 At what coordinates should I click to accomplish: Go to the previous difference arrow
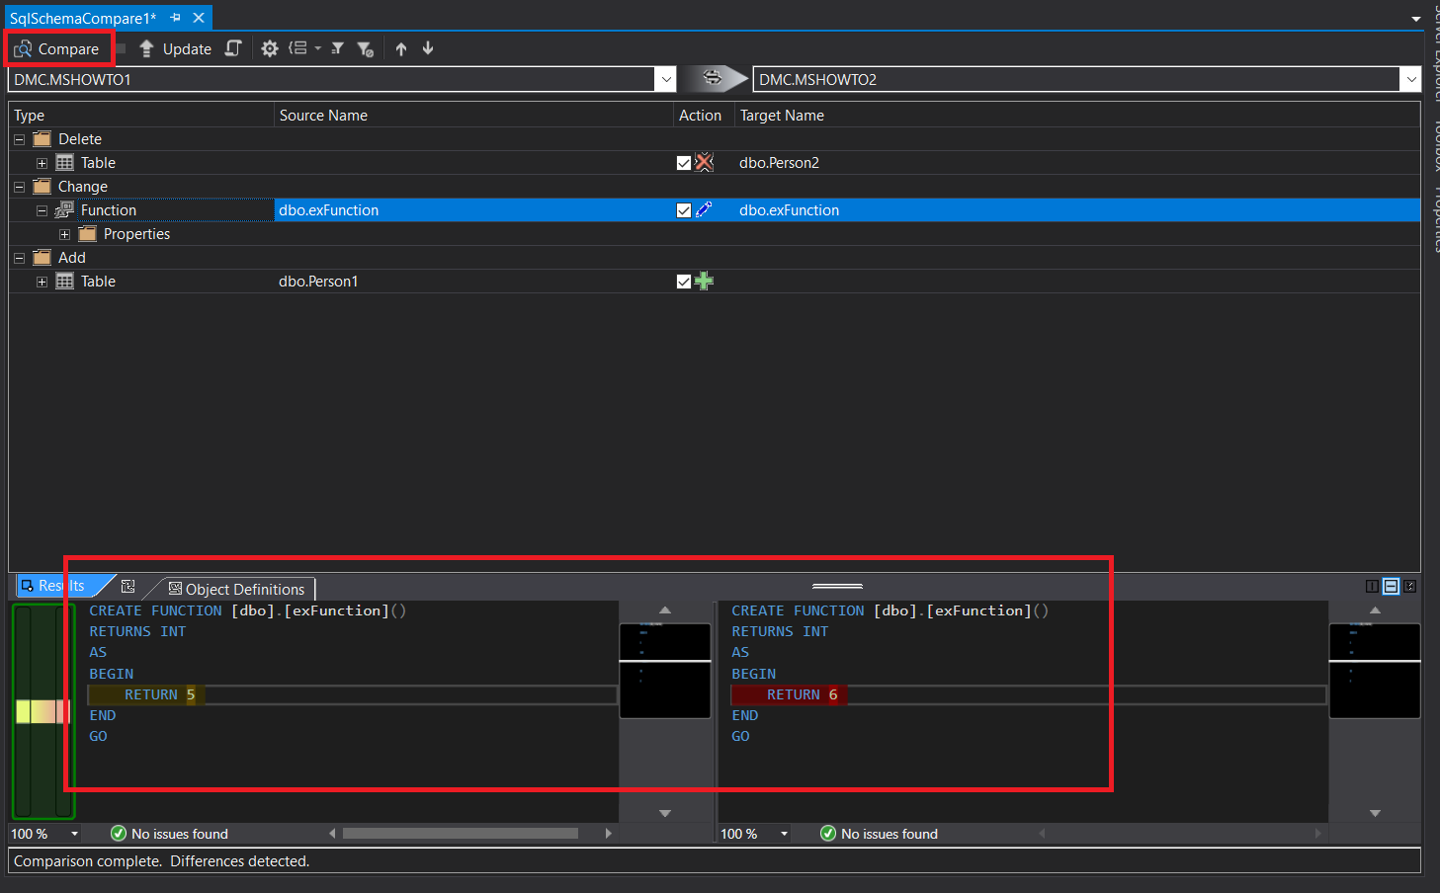(401, 48)
